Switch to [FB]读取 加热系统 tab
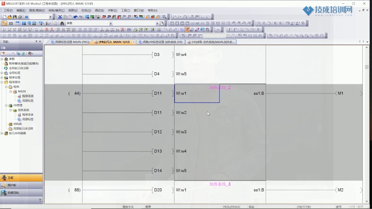The width and height of the screenshot is (372, 209). 211,42
